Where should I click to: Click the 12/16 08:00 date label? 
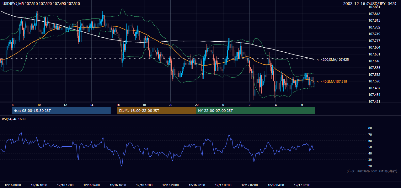pyautogui.click(x=13, y=185)
